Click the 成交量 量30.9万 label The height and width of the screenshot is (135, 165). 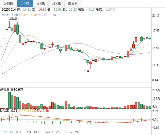pos(11,90)
